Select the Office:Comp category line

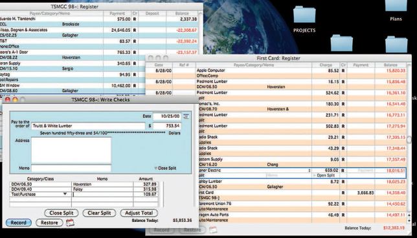tap(207, 76)
